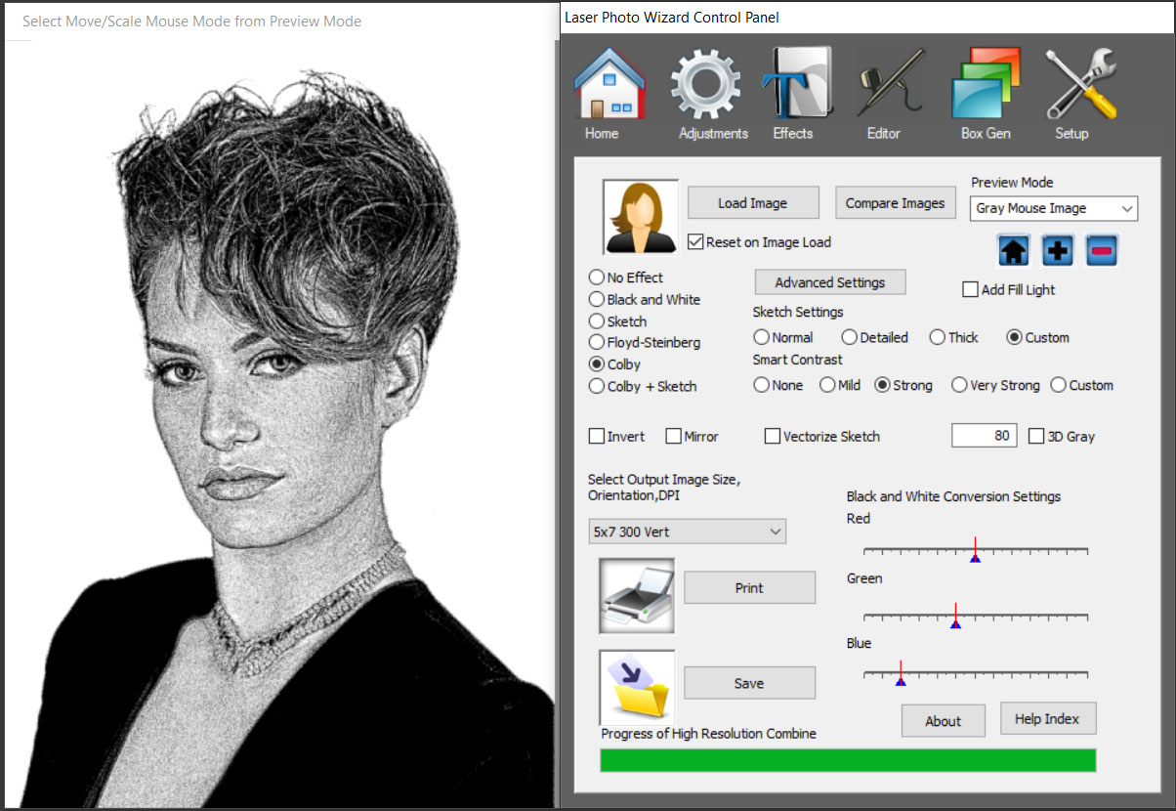
Task: Zoom out with the minus icon
Action: 1102,250
